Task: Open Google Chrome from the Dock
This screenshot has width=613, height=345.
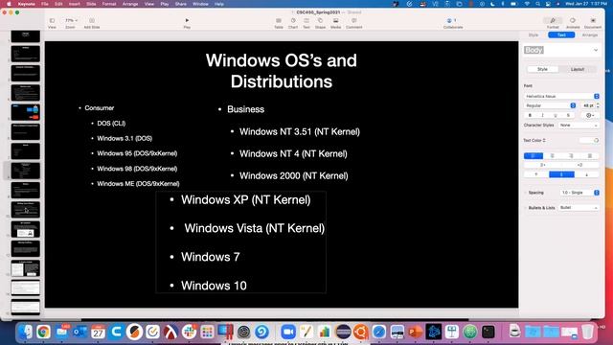Action: pyautogui.click(x=43, y=333)
